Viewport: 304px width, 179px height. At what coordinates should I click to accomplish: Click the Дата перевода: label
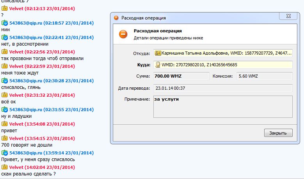(134, 89)
